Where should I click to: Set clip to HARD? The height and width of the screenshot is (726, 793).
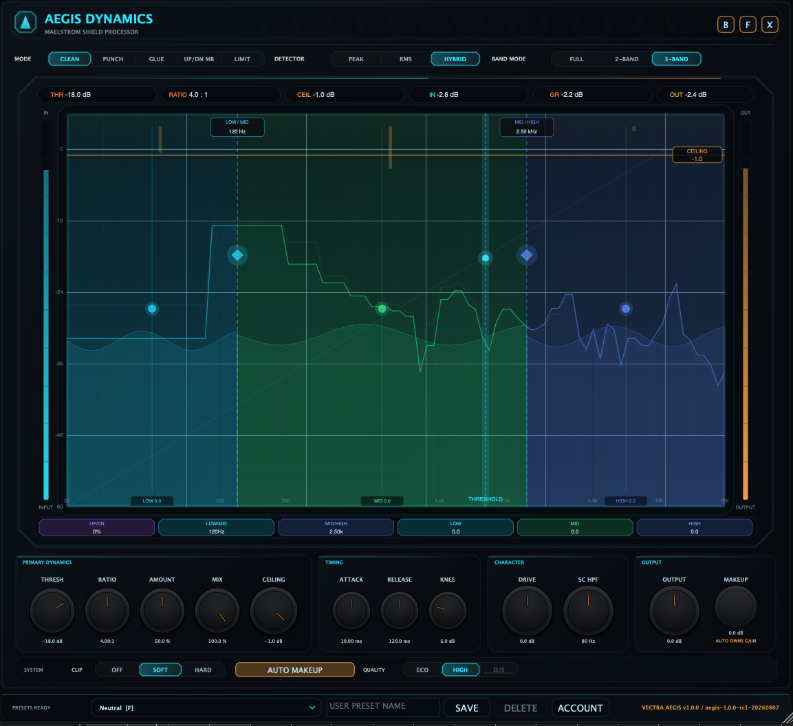point(204,670)
